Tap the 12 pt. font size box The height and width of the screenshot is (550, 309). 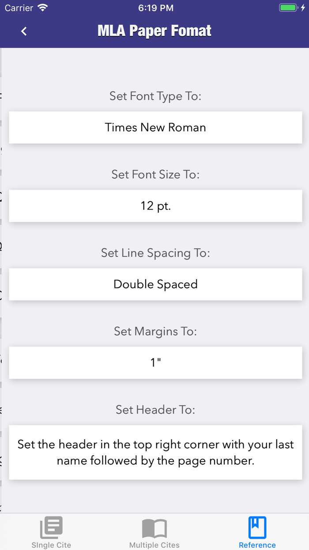click(x=155, y=206)
